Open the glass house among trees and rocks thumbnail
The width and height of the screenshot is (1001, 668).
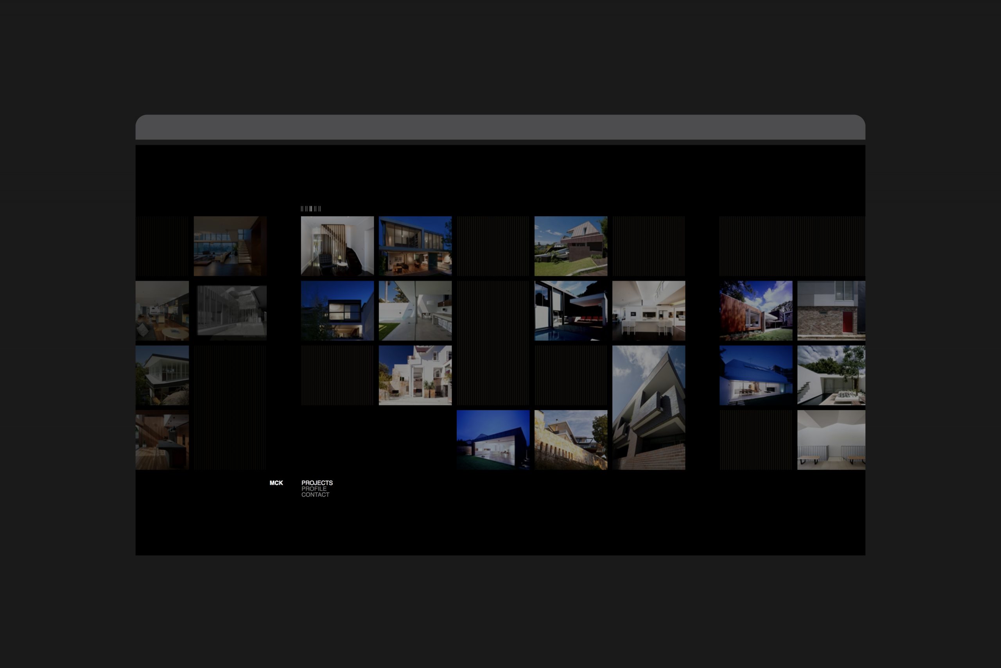click(162, 375)
